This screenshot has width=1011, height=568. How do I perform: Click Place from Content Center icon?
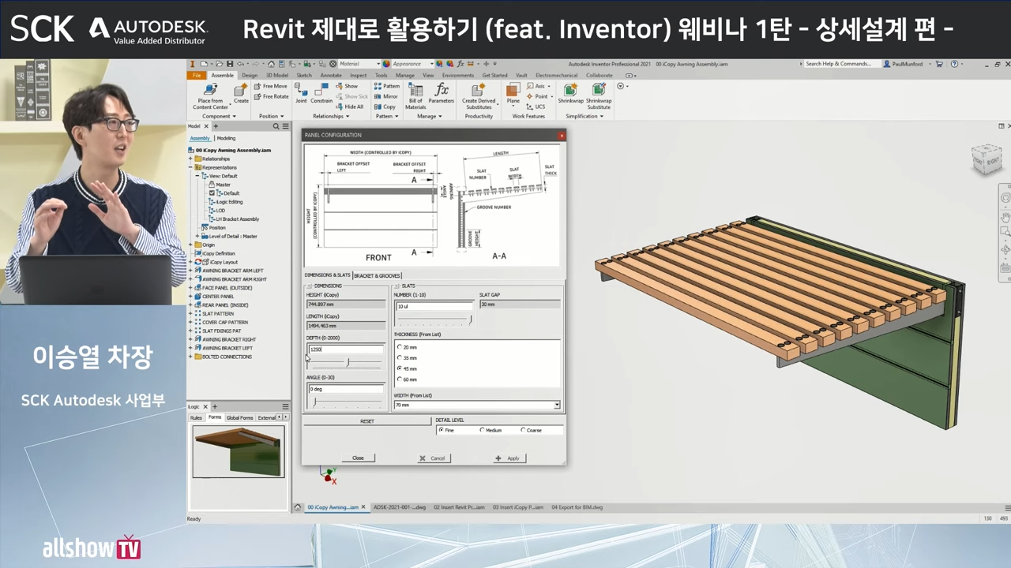210,90
